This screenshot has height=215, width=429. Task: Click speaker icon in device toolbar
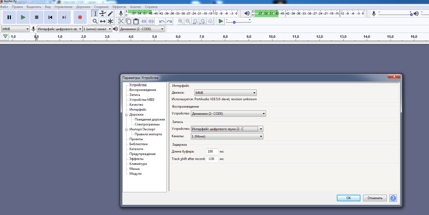click(x=115, y=29)
